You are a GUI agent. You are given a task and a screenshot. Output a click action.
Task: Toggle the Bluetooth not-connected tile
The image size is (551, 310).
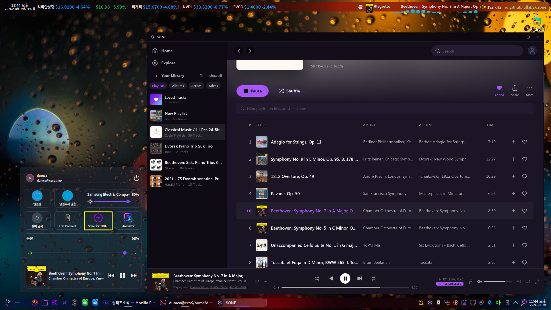(x=67, y=198)
